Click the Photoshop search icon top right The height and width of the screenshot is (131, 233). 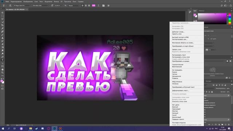pos(222,5)
